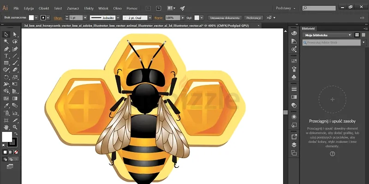Image resolution: width=369 pixels, height=184 pixels.
Task: Open the Widok menu
Action: (x=103, y=8)
